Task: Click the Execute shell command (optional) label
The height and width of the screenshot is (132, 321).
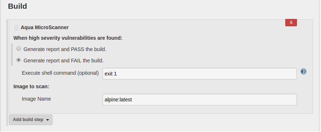Action: coord(60,73)
